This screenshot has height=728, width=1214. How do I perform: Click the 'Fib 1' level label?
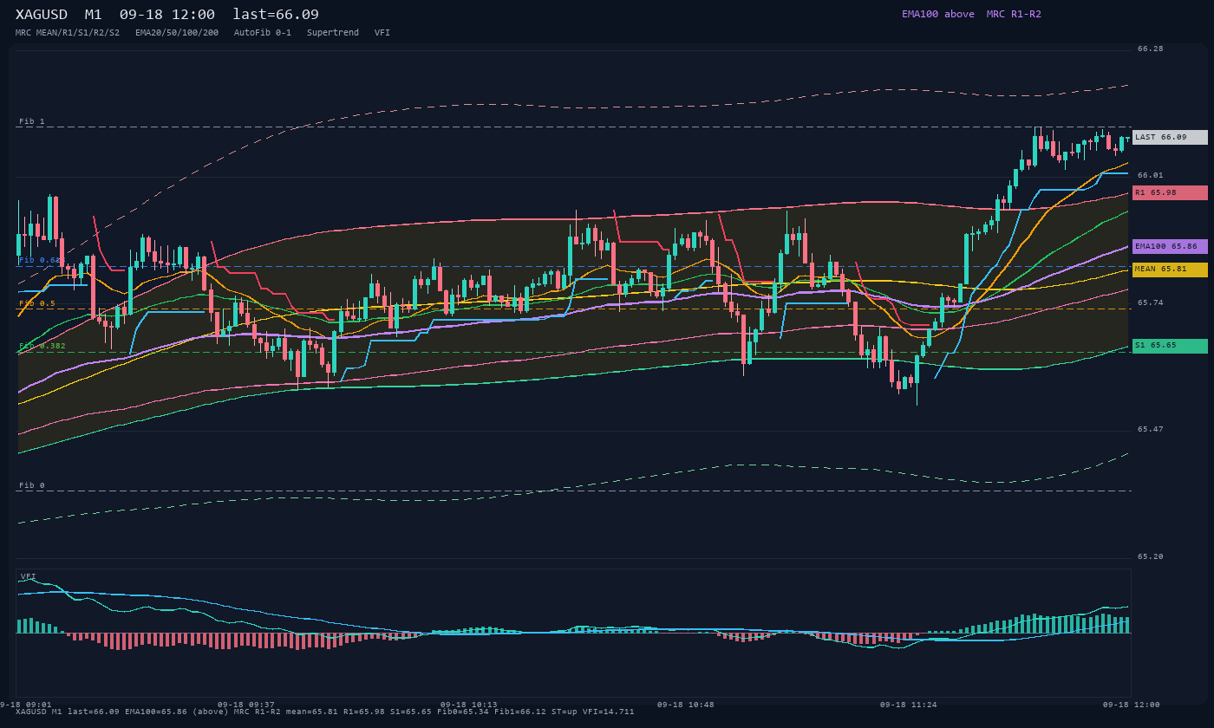click(32, 121)
